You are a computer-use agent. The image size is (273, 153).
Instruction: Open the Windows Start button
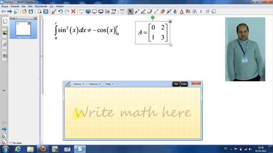(x=5, y=149)
